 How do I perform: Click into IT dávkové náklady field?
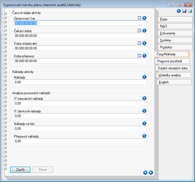click(x=80, y=116)
